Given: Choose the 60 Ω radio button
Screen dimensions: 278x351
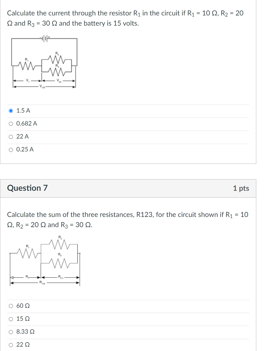Looking at the screenshot, I should click(x=11, y=306).
